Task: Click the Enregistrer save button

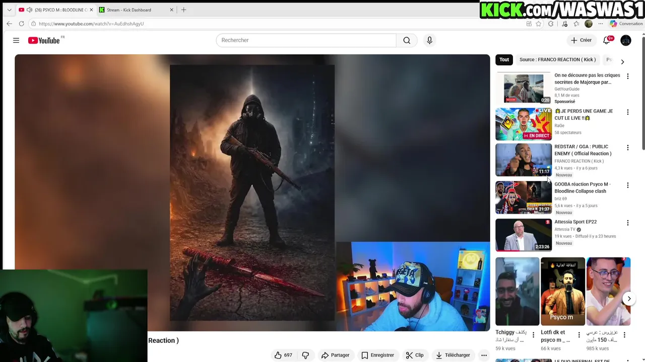Action: [x=377, y=355]
